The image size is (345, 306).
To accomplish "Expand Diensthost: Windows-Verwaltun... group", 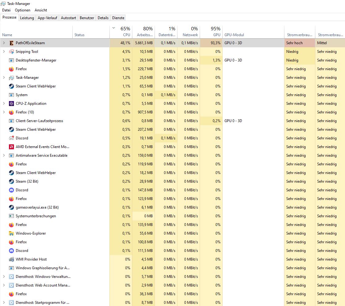I will pyautogui.click(x=4, y=277).
